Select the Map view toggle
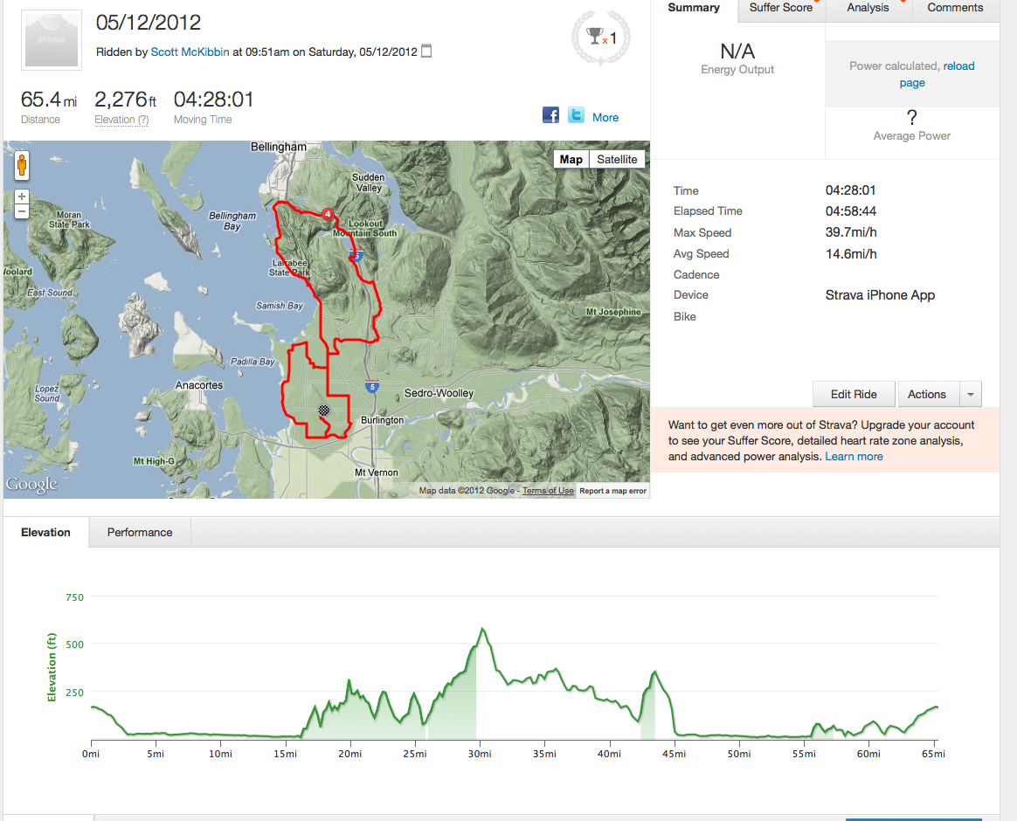This screenshot has width=1017, height=821. [x=571, y=159]
